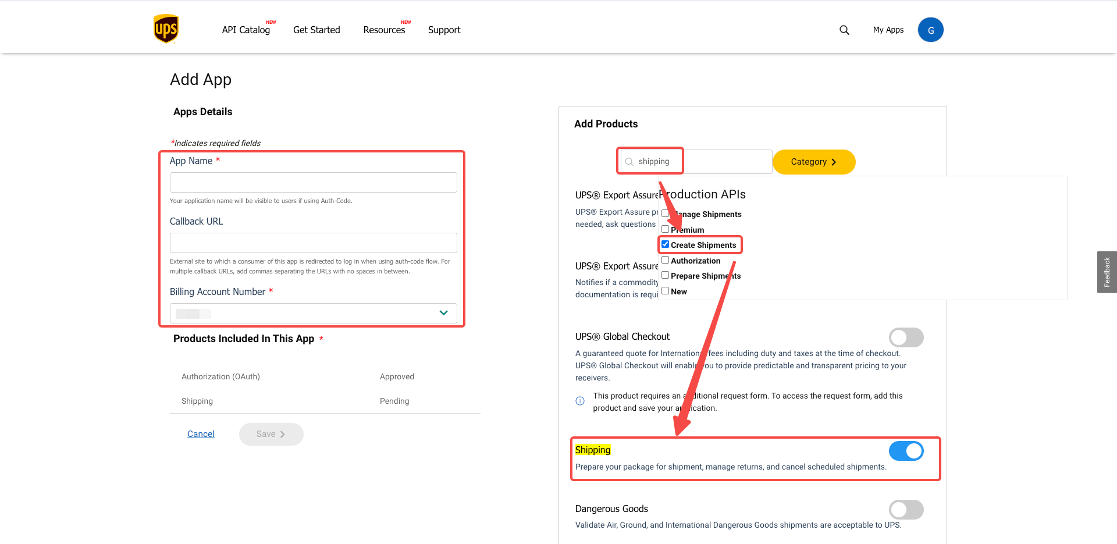Check the Authorization filter checkbox
The height and width of the screenshot is (544, 1117).
click(666, 260)
